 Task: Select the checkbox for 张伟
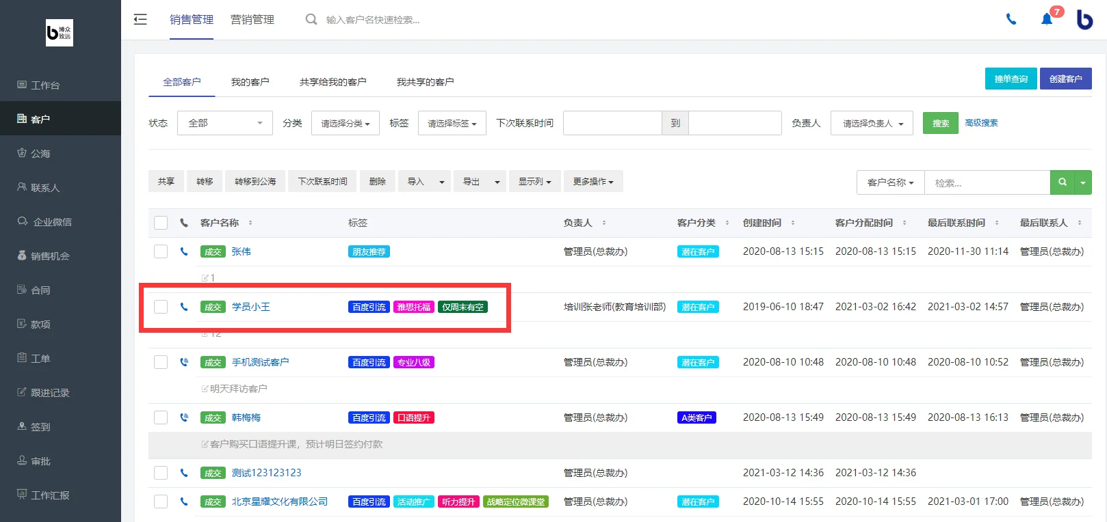pos(161,251)
